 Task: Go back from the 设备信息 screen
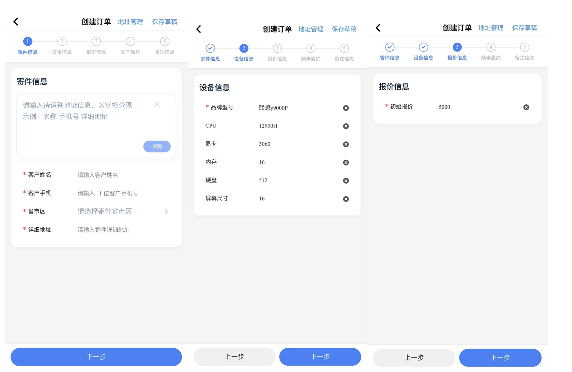coord(199,29)
